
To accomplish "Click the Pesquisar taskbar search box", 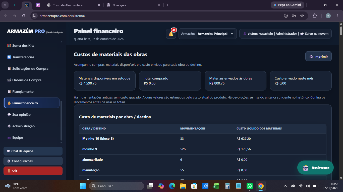I will click(117, 186).
